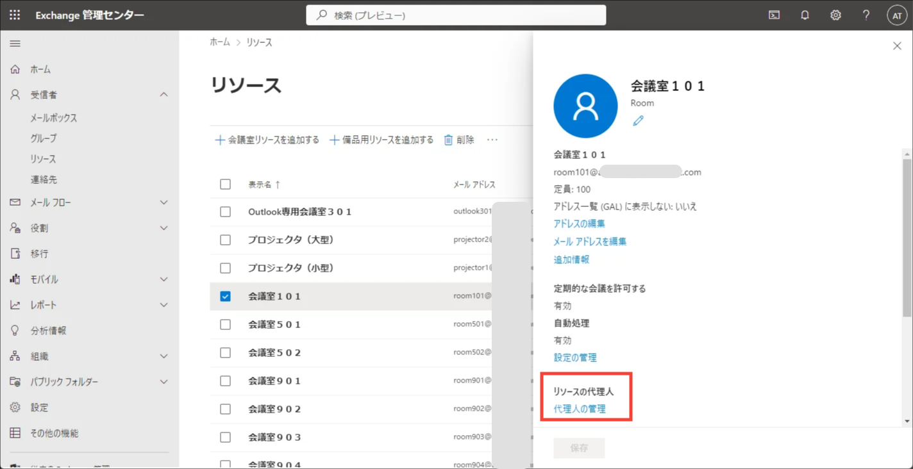The height and width of the screenshot is (469, 913).
Task: Click the ホーム house icon in sidebar
Action: point(15,69)
